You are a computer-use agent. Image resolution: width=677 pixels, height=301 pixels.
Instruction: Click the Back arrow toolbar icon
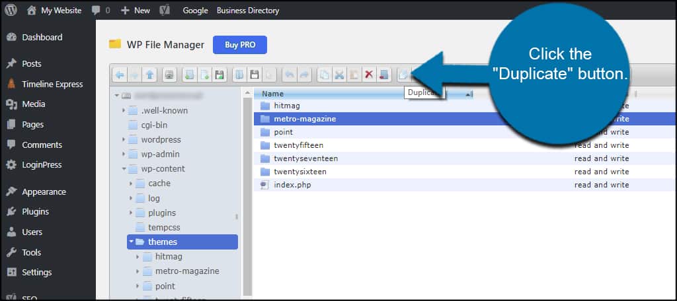[120, 75]
